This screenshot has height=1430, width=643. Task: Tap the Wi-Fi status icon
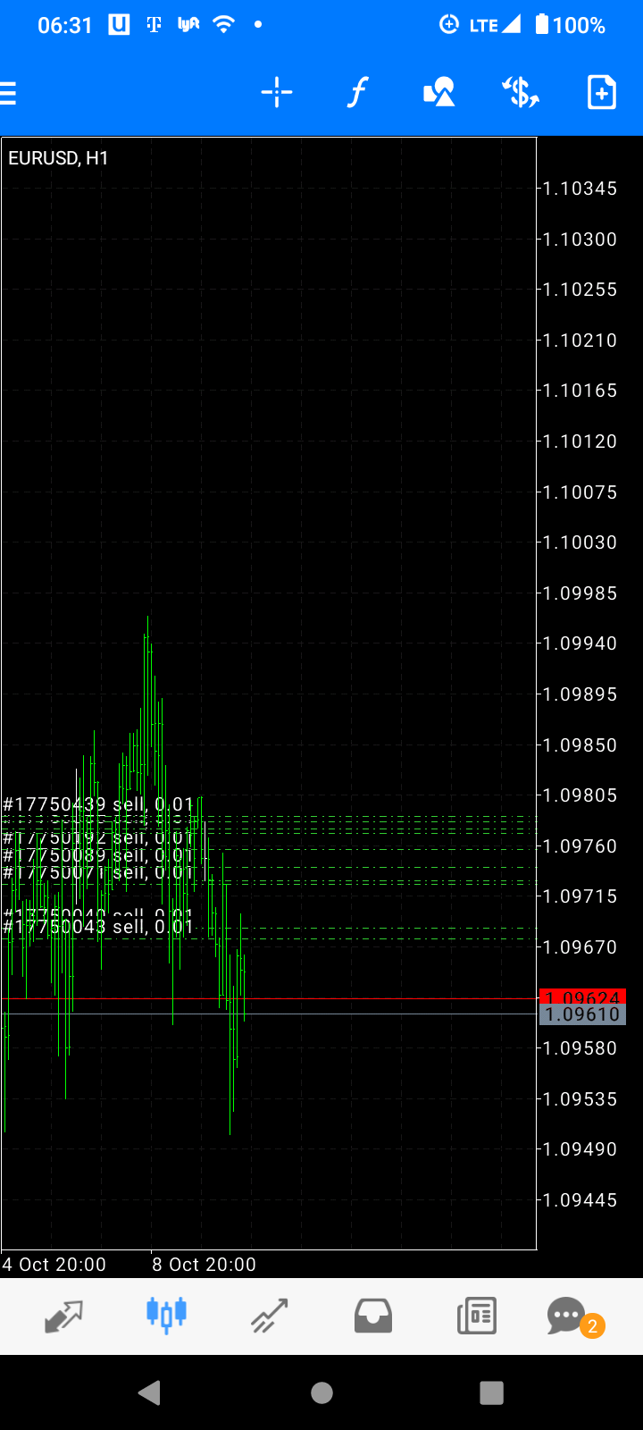223,25
